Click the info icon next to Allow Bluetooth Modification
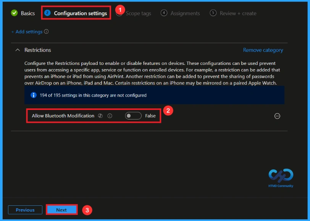310x221 pixels. (110, 115)
